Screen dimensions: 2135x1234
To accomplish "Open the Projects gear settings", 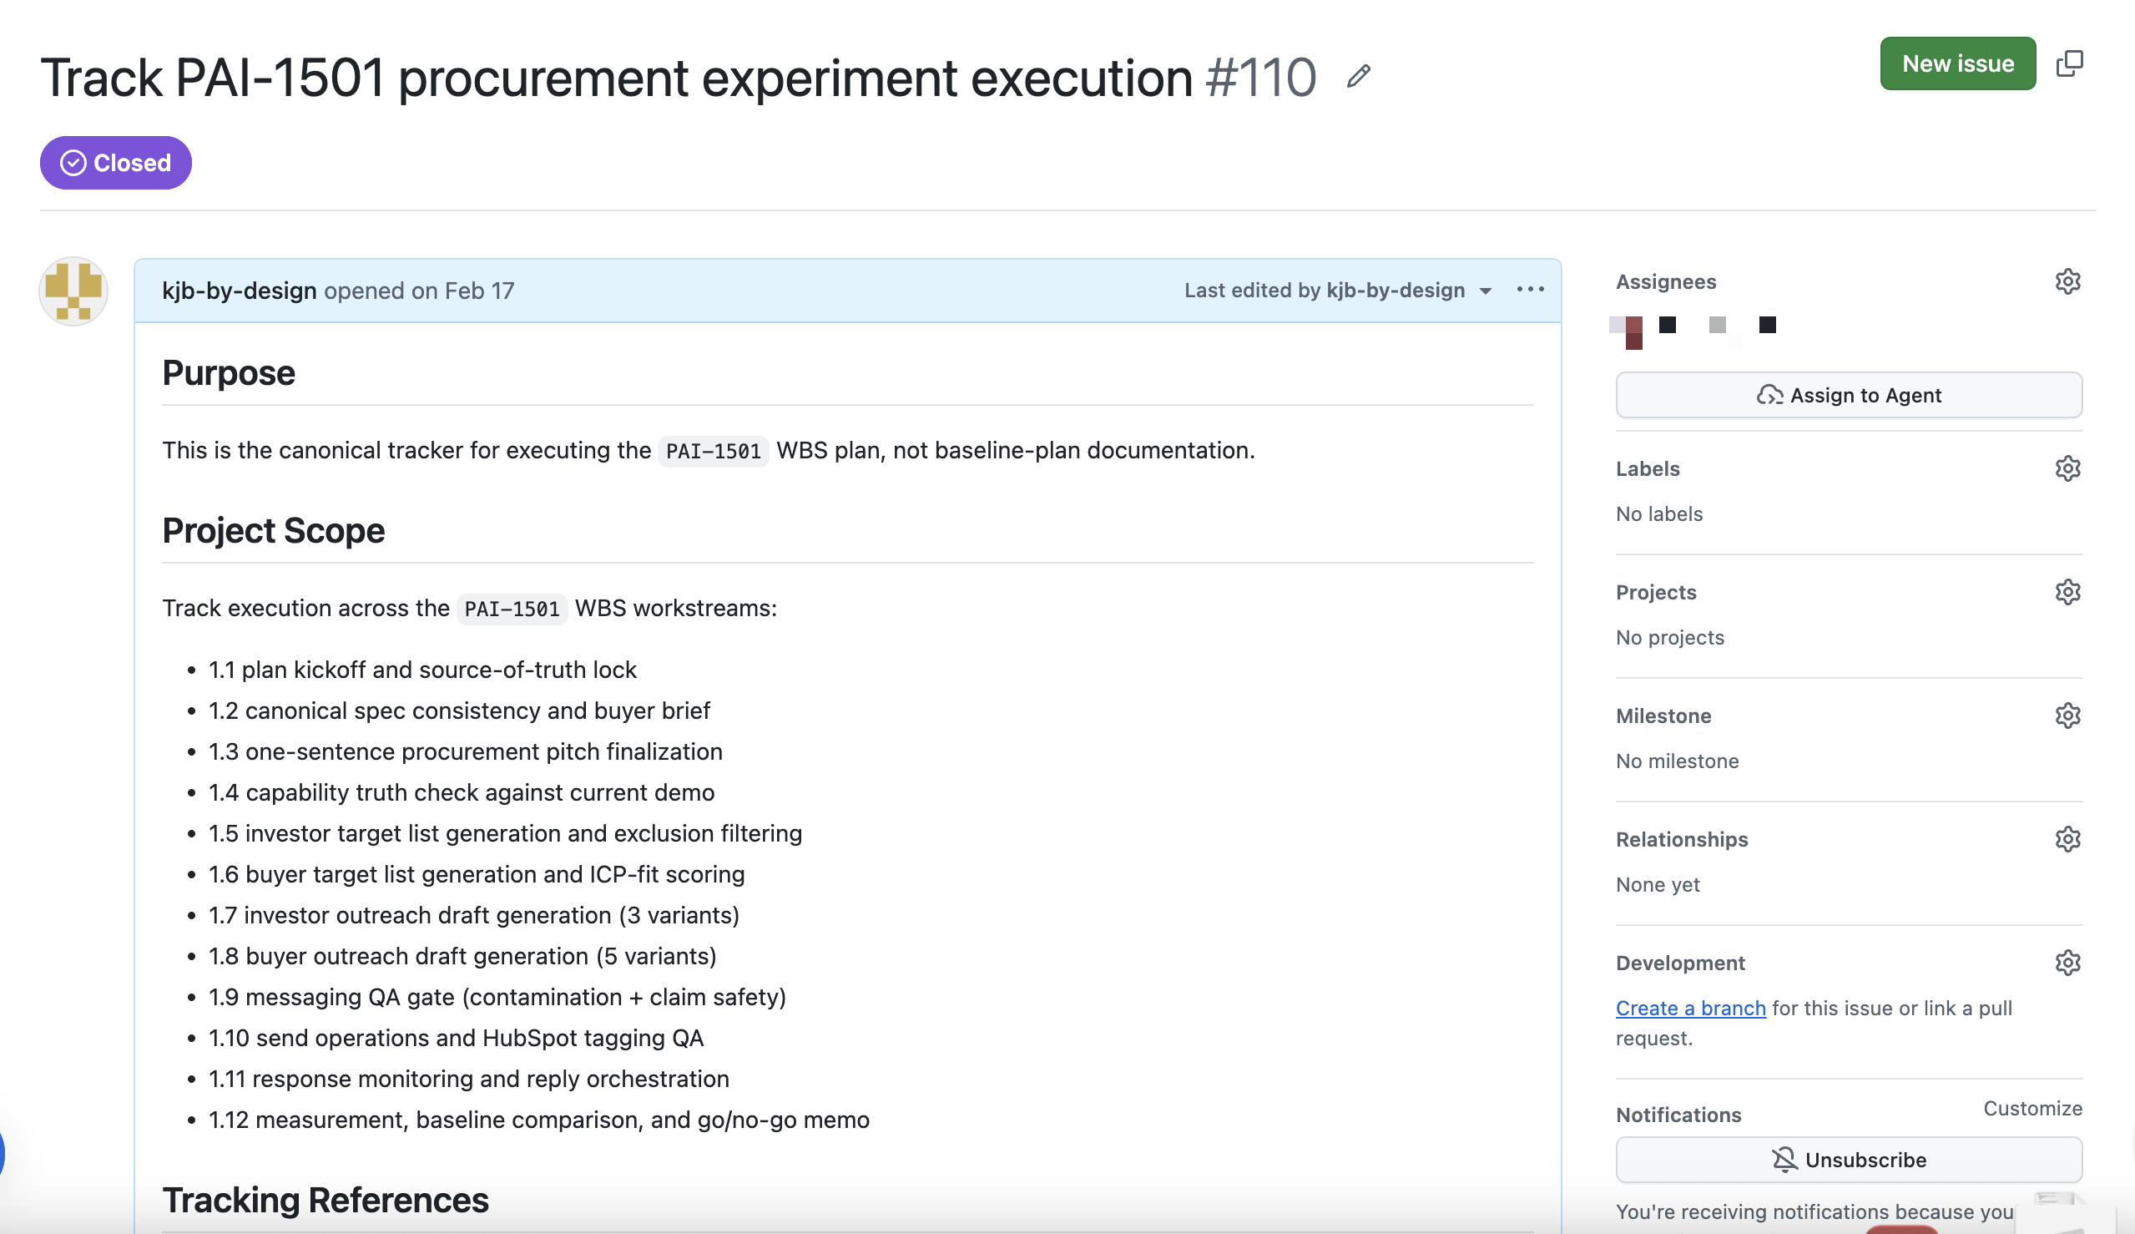I will pos(2067,593).
